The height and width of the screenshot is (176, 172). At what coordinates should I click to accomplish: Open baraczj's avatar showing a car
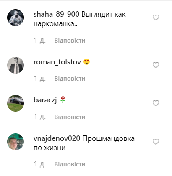(x=16, y=103)
